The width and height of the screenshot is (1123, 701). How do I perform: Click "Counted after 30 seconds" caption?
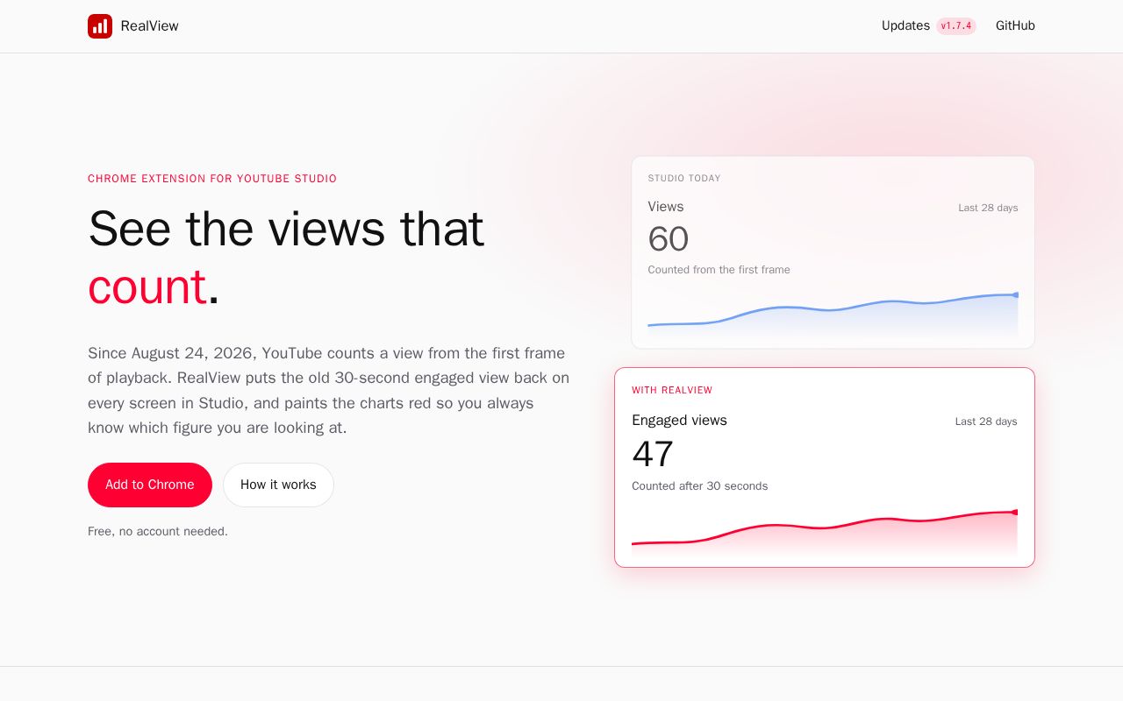click(x=700, y=486)
